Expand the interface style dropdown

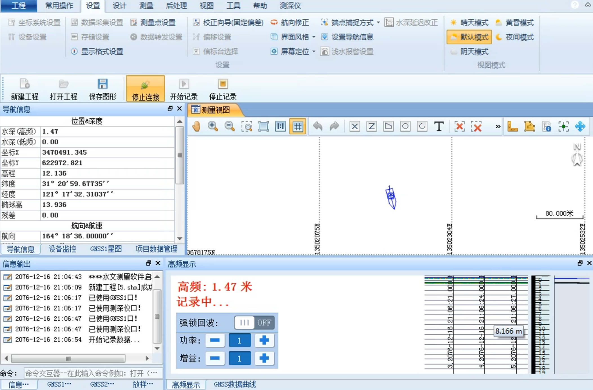click(314, 37)
